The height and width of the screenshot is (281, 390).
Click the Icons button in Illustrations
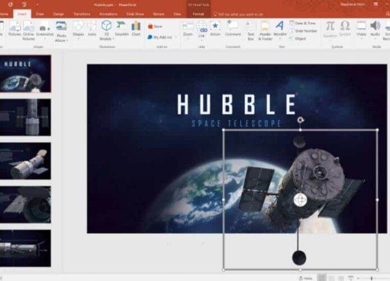click(92, 29)
